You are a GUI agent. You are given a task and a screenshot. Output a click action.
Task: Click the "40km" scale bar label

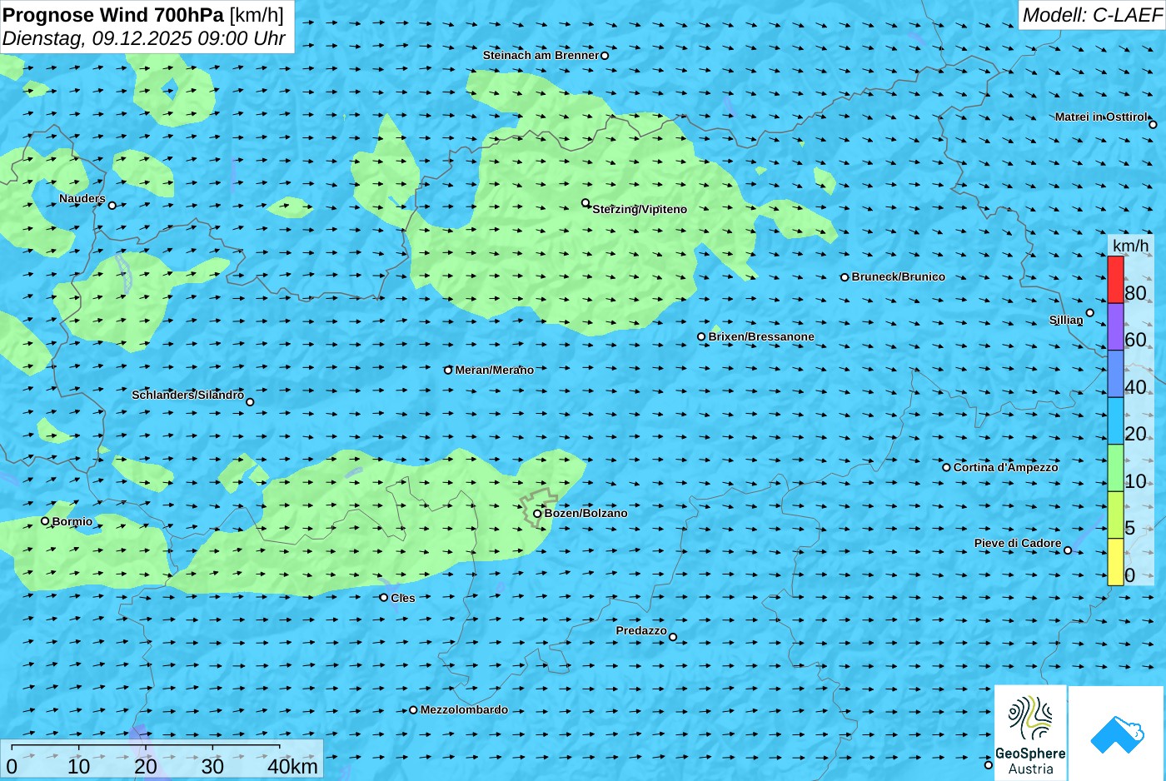[292, 767]
